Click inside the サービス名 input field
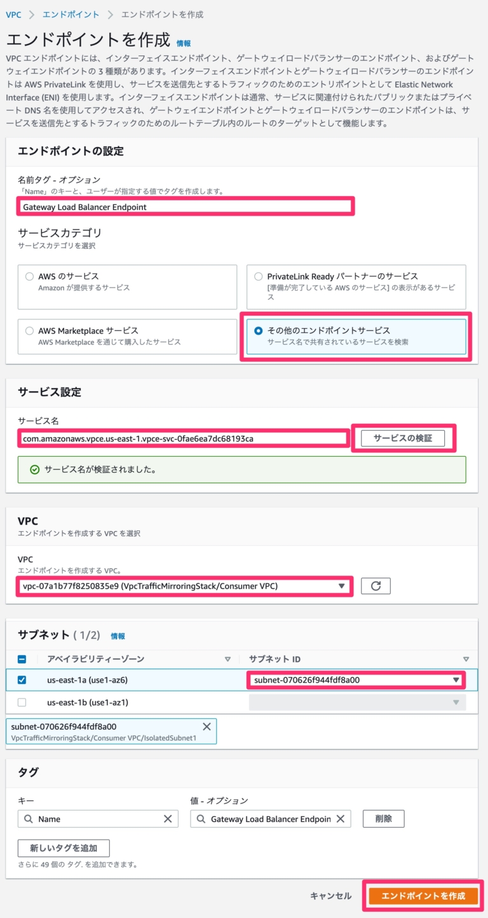488x918 pixels. [x=178, y=438]
